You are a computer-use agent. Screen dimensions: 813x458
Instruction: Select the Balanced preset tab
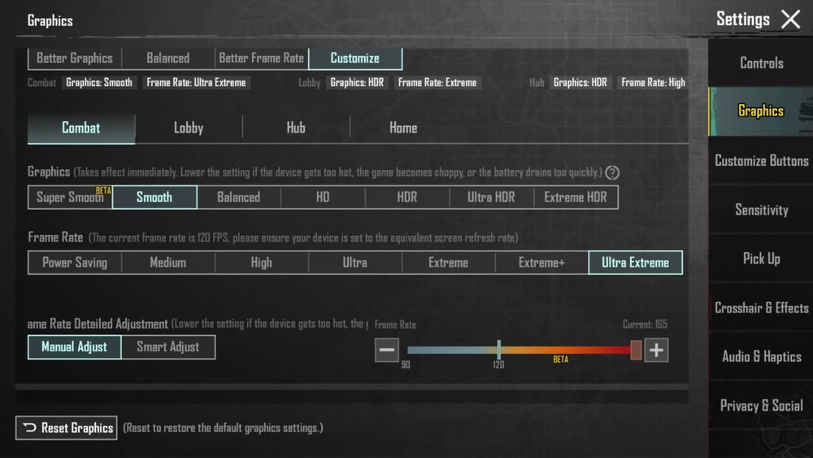[168, 58]
